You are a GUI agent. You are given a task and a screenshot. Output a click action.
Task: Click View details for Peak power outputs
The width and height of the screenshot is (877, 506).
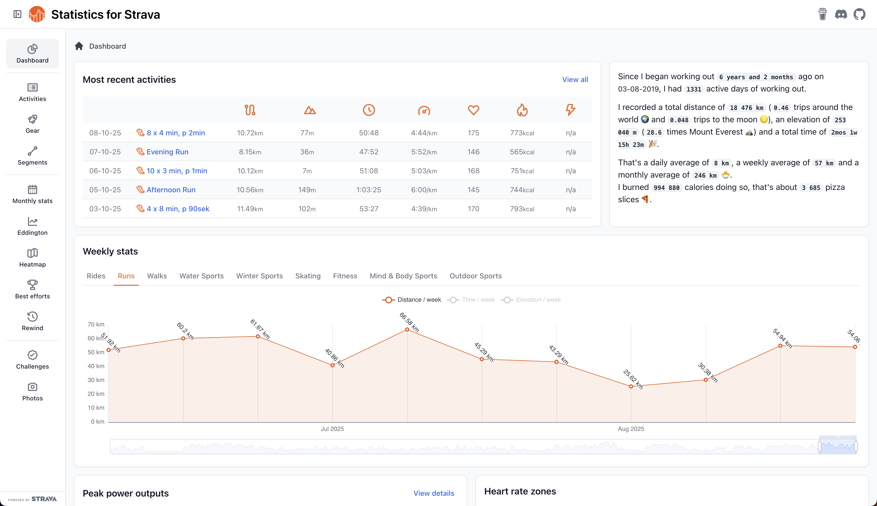pos(434,493)
